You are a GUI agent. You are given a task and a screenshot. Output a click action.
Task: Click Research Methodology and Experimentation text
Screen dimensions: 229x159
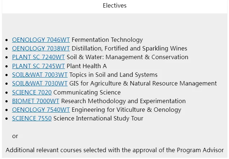click(x=123, y=101)
